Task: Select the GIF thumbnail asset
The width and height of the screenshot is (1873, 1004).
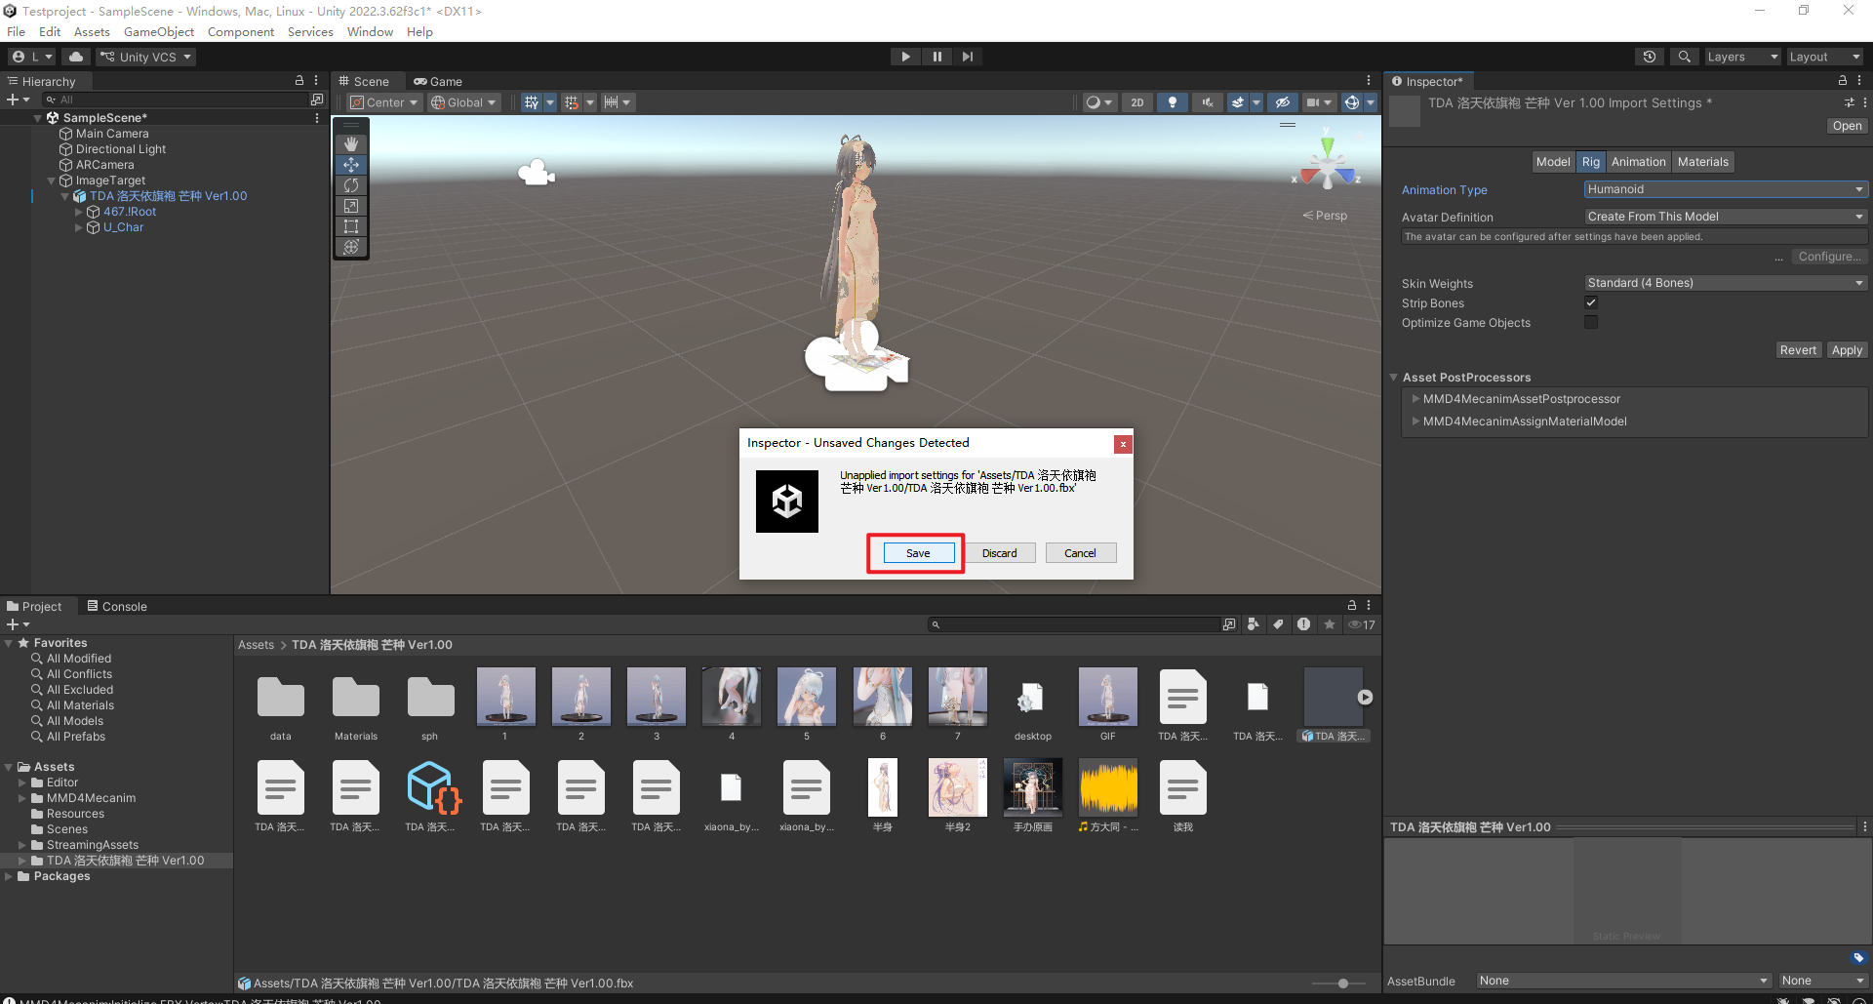Action: (1107, 704)
